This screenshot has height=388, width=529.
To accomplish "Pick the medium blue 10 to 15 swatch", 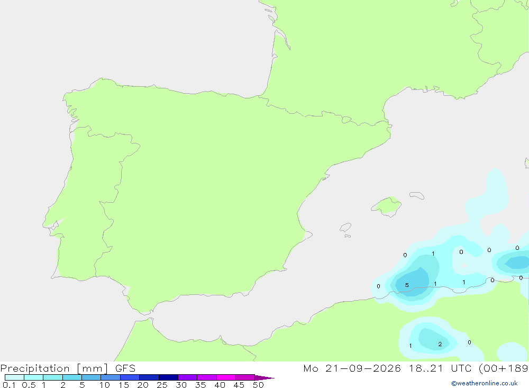I will tap(111, 377).
